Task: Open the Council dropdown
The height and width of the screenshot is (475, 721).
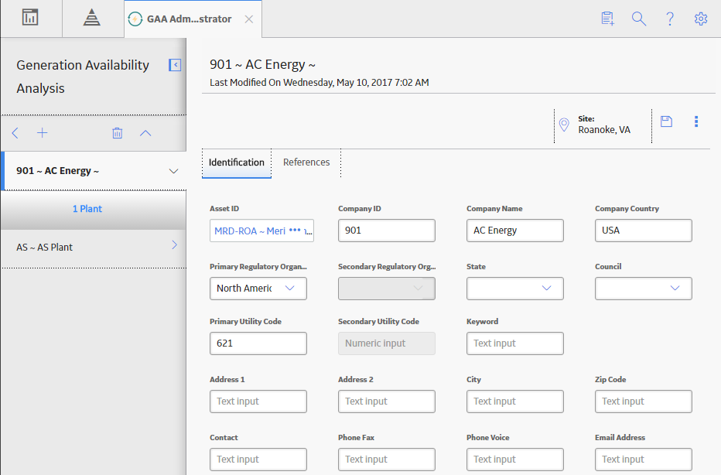Action: 644,289
